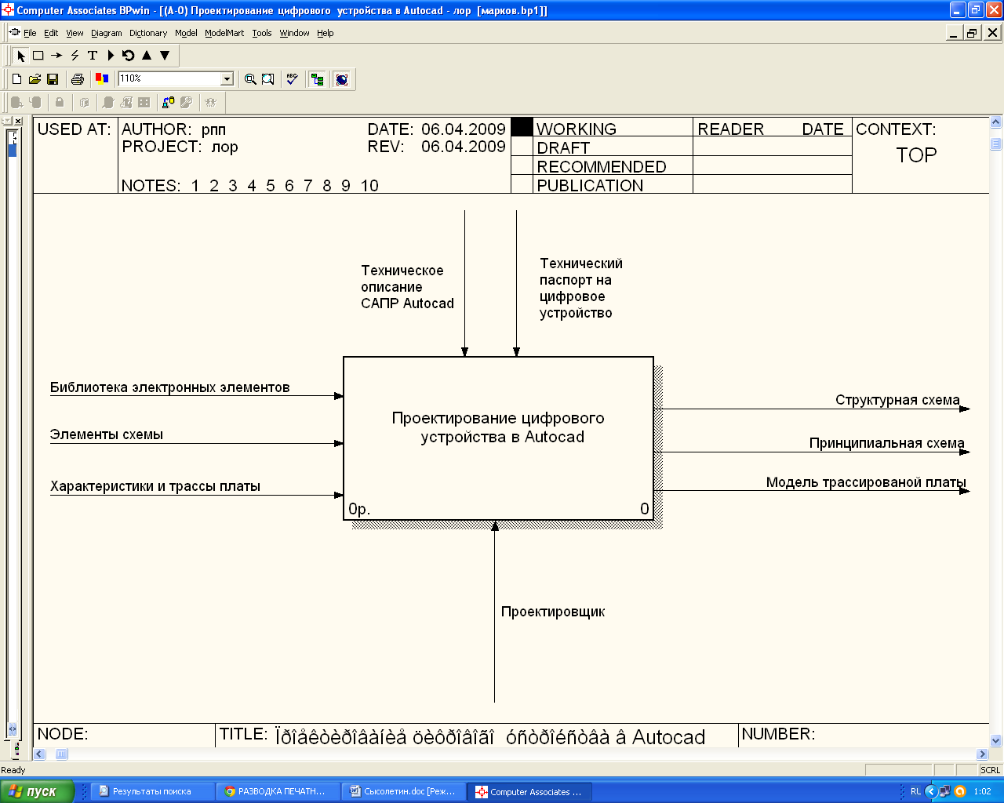
Task: Open the Diagram menu
Action: coord(107,33)
